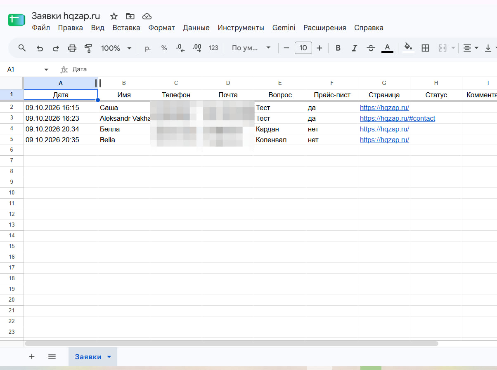Open horizontal align dropdown
497x370 pixels.
(x=471, y=48)
